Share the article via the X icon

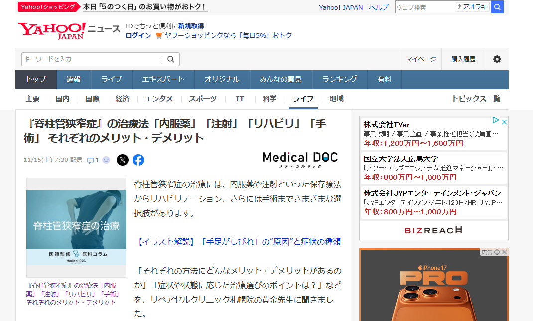coord(123,160)
